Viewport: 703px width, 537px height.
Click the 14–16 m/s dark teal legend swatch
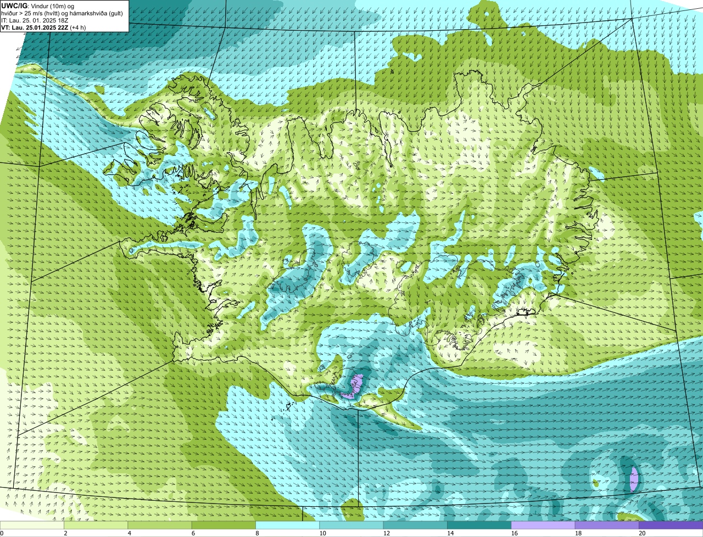click(x=479, y=525)
